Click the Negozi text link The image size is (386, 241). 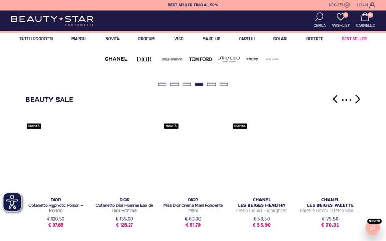click(x=336, y=5)
